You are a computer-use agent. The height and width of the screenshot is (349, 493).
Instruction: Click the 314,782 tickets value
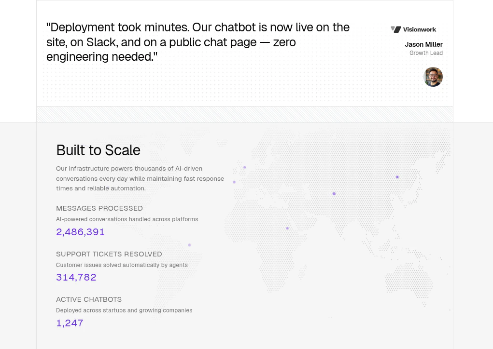point(76,278)
